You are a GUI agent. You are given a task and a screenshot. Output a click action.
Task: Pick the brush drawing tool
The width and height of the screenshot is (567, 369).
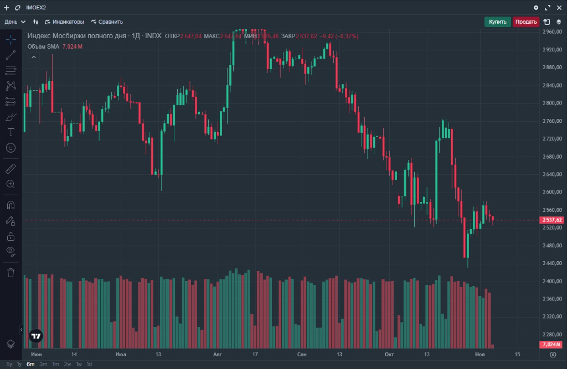[x=11, y=117]
